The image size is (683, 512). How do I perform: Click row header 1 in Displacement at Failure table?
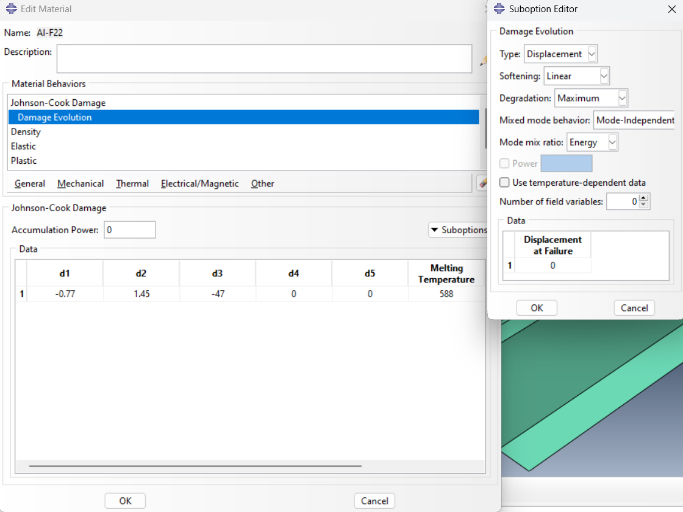(x=510, y=265)
